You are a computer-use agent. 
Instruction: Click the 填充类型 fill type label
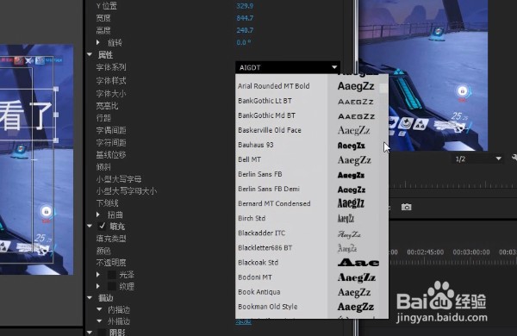[x=111, y=239]
